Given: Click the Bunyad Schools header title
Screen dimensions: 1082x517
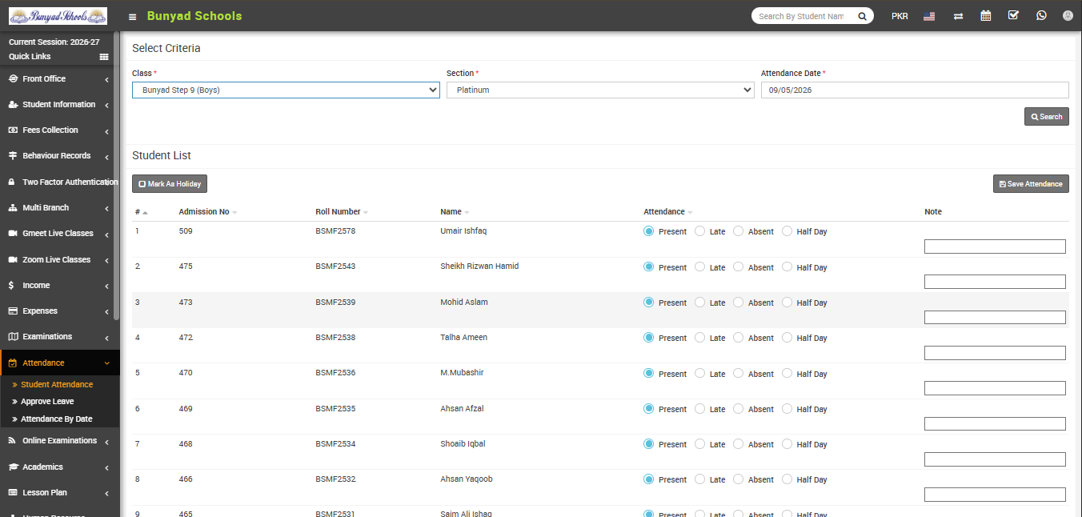Looking at the screenshot, I should pos(194,16).
